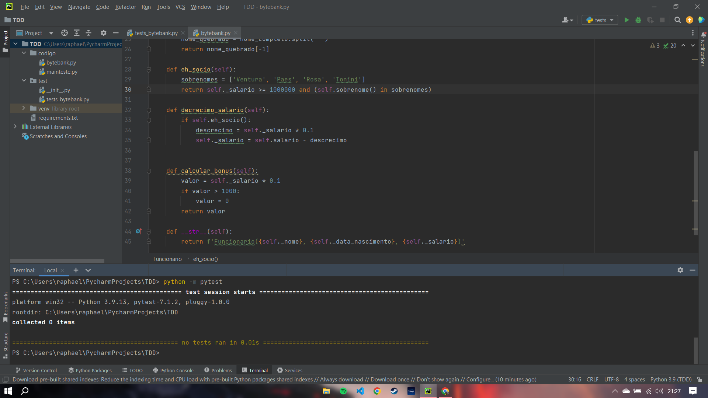Click overriding method gutter icon line 44
Viewport: 708px width, 398px height.
[139, 231]
